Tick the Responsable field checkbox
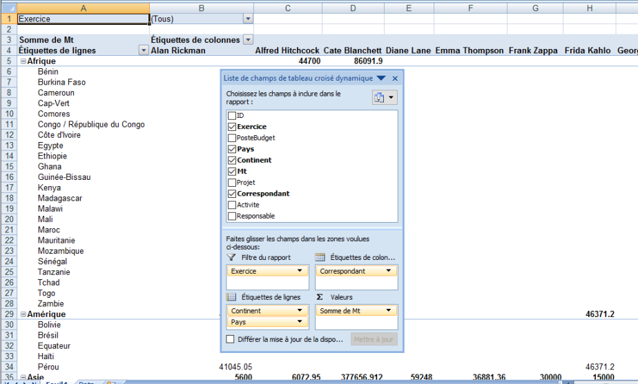This screenshot has width=638, height=384. coord(232,216)
